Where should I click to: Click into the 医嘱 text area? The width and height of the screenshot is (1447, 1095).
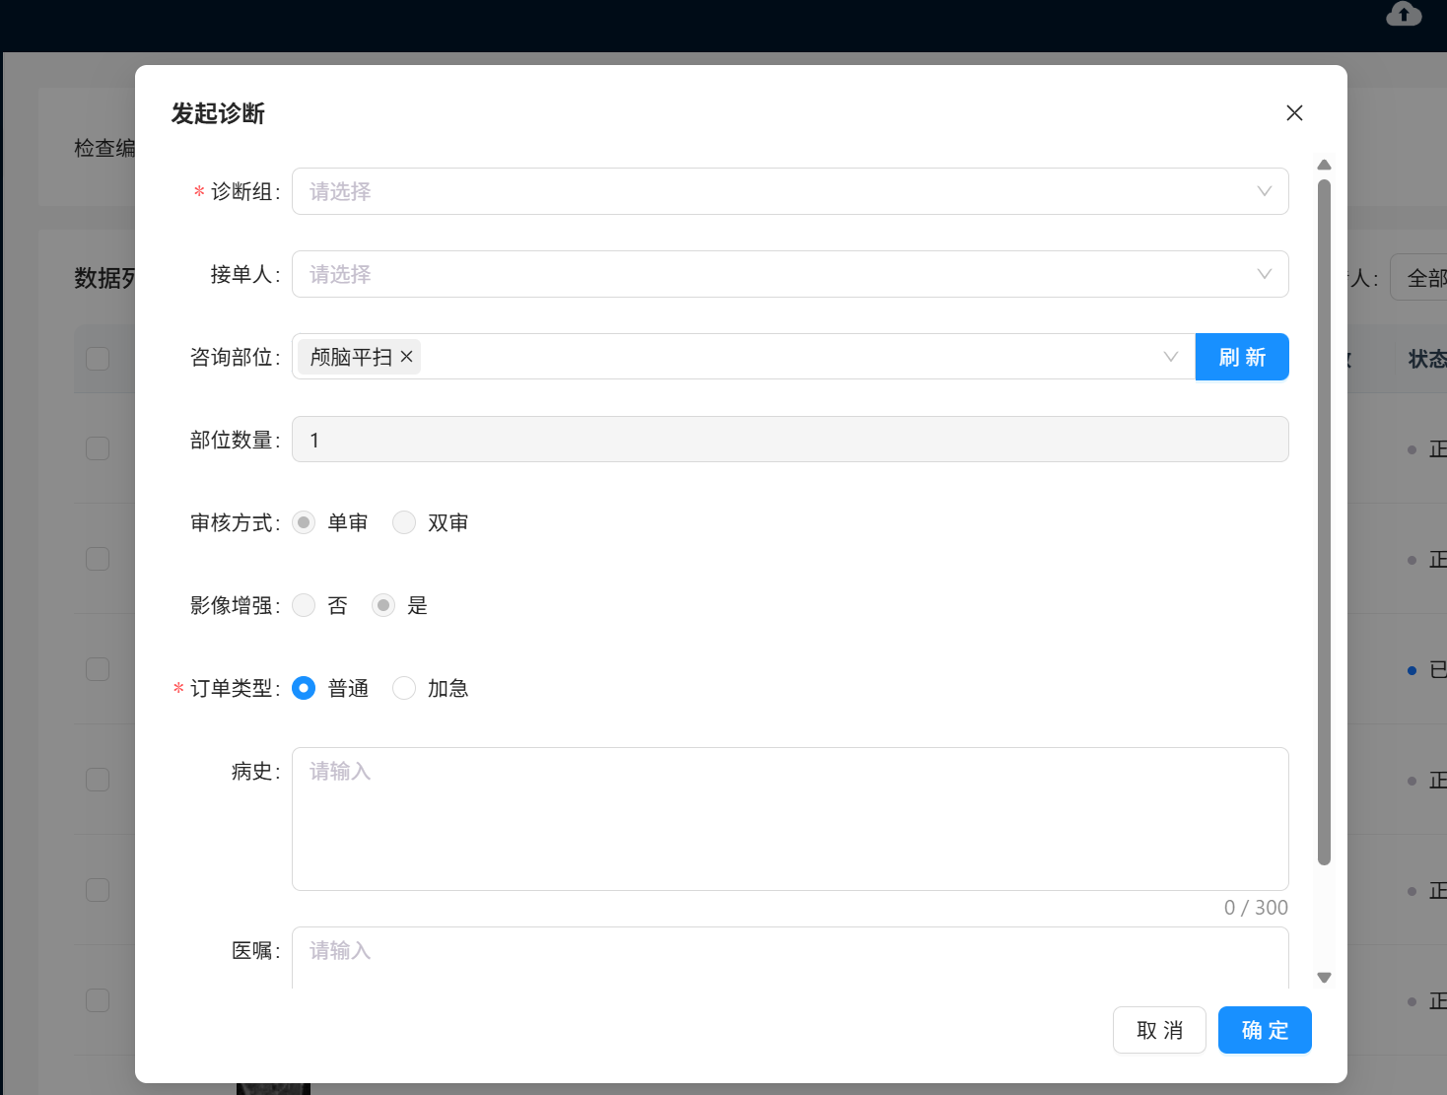(789, 957)
